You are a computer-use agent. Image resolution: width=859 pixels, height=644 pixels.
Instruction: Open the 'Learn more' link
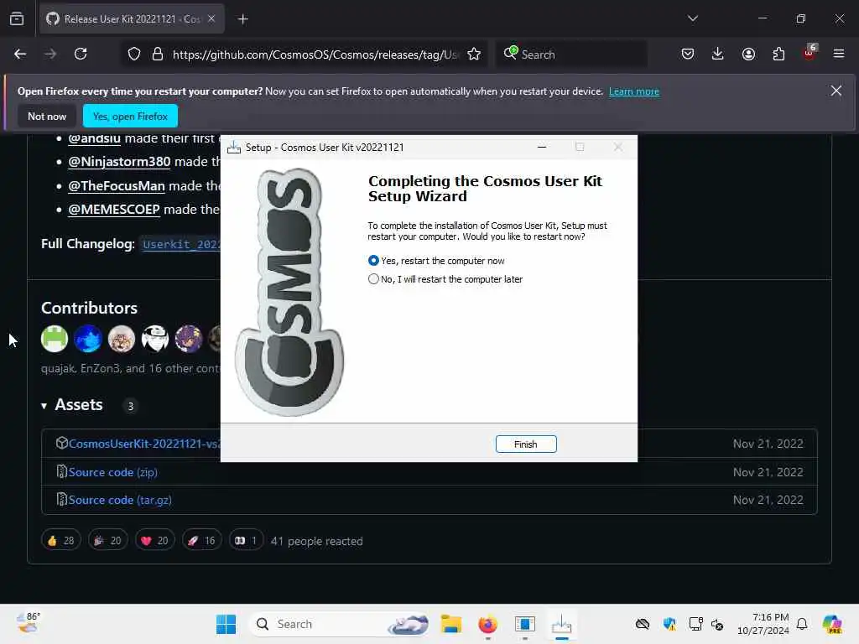coord(634,91)
